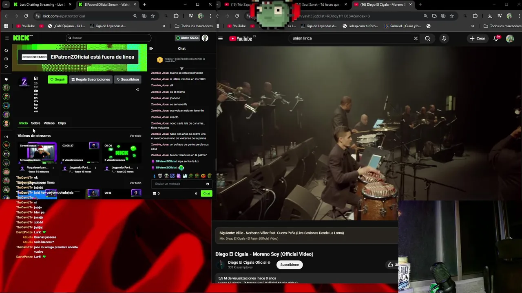Open the _Café Quijano bookmark
This screenshot has height=293, width=522.
(x=67, y=26)
